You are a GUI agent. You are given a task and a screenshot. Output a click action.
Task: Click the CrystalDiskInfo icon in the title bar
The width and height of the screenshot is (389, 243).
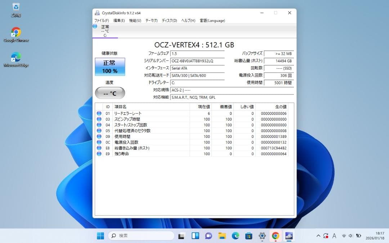(97, 13)
